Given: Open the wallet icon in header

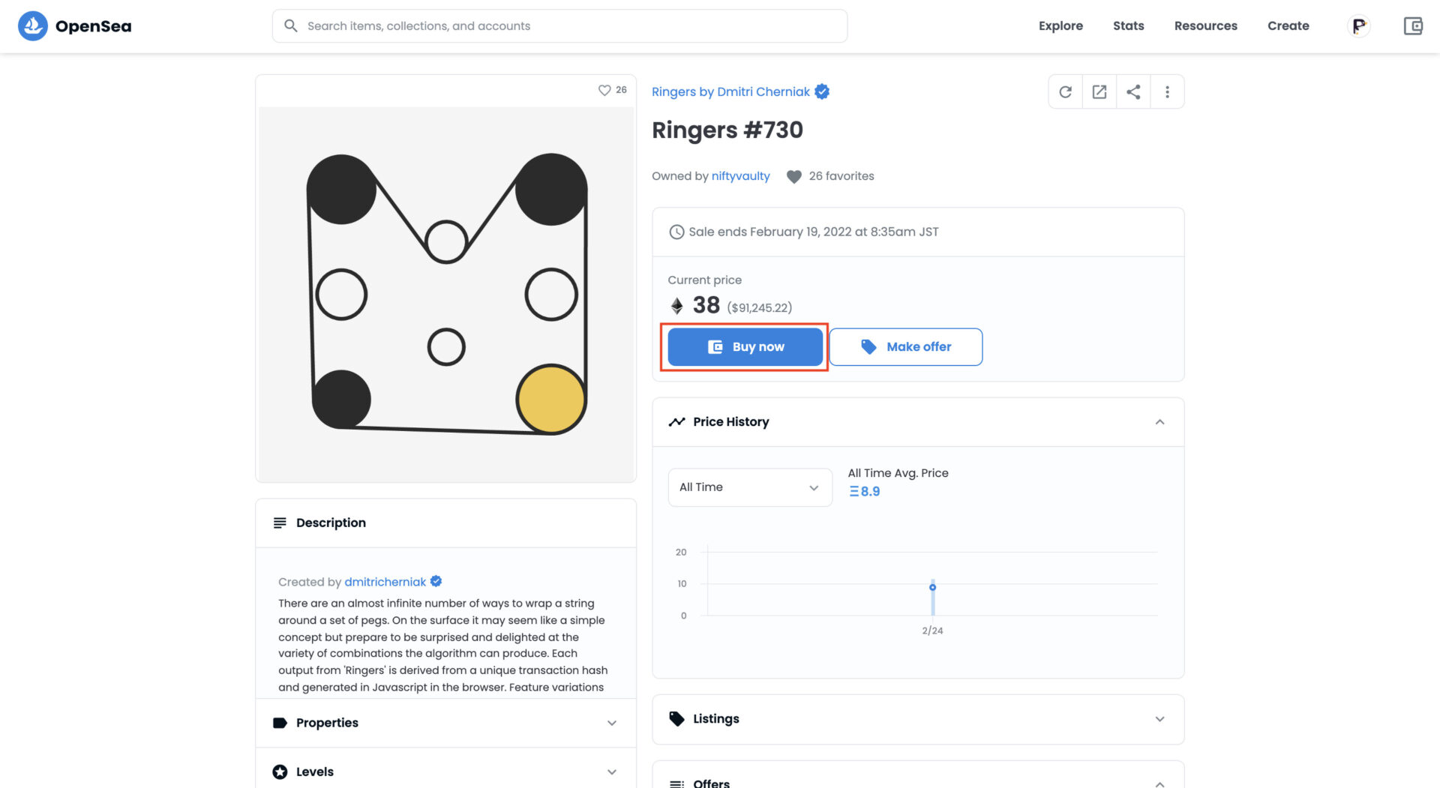Looking at the screenshot, I should click(1413, 26).
